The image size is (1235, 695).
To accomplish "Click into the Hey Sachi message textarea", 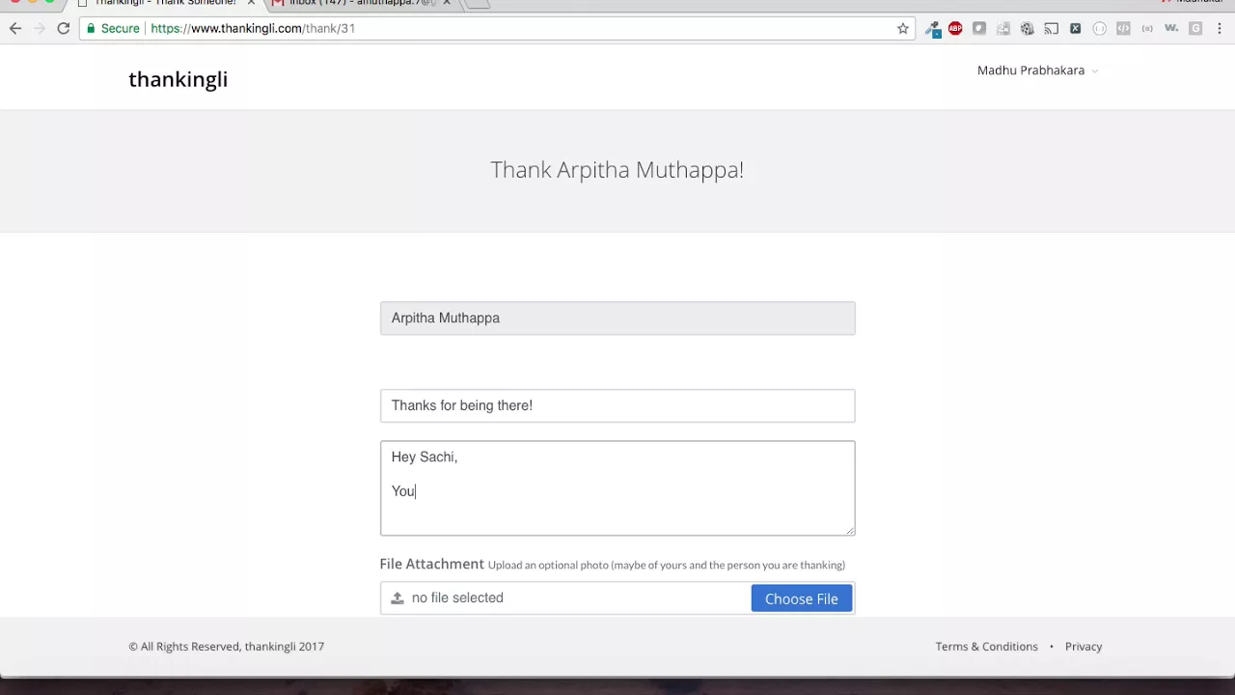I will click(617, 488).
